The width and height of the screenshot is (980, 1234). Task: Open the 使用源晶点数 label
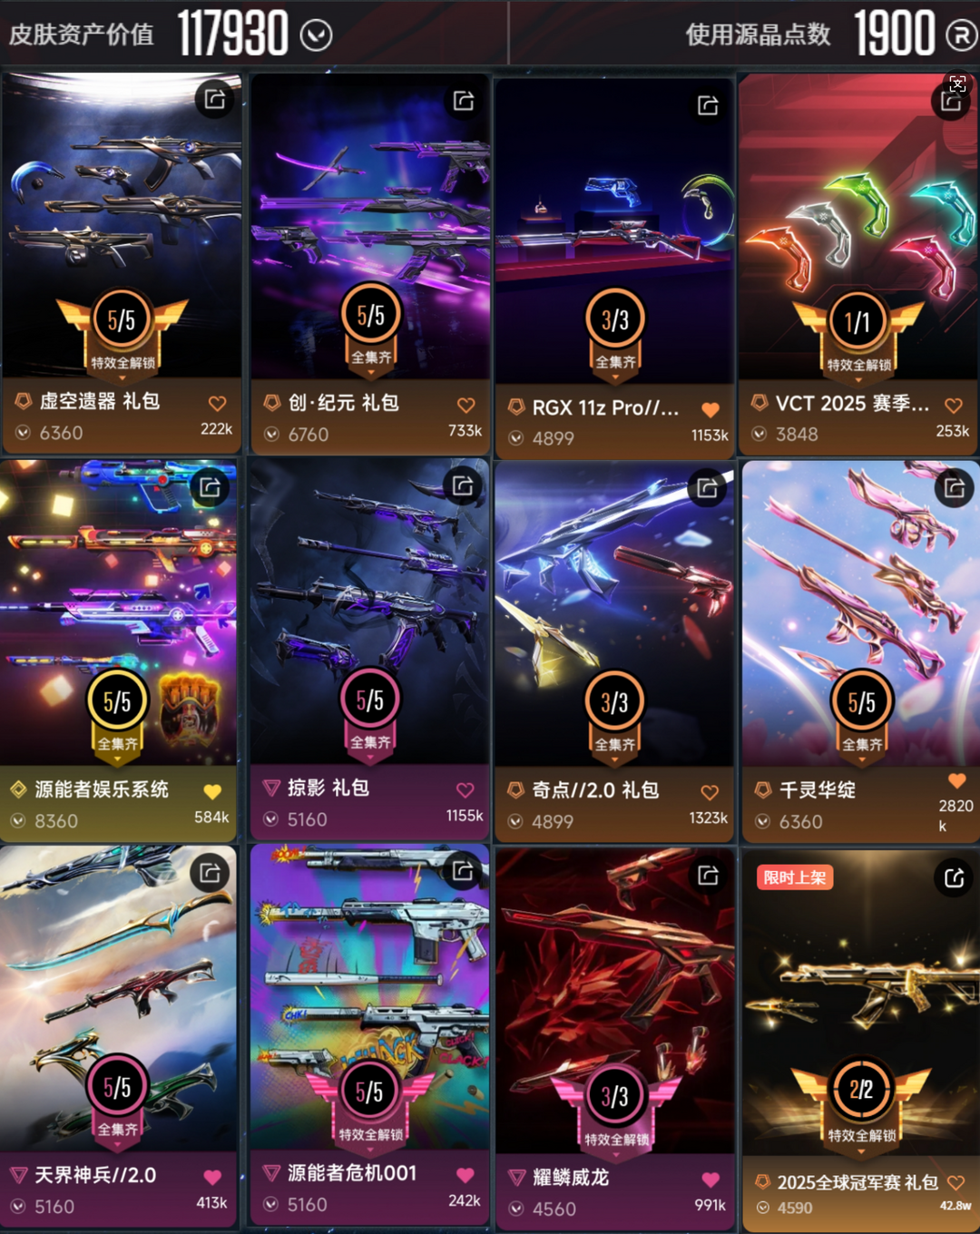coord(758,34)
